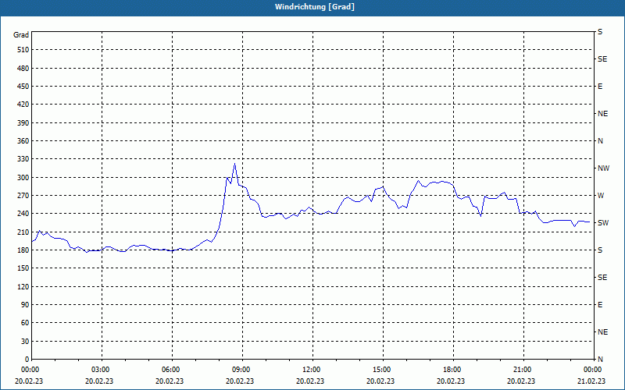Click the 270 value on the left axis
The width and height of the screenshot is (625, 390).
pos(23,196)
